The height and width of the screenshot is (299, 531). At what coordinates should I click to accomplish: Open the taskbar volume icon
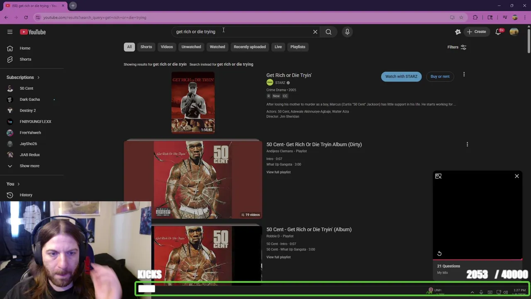[x=505, y=292]
